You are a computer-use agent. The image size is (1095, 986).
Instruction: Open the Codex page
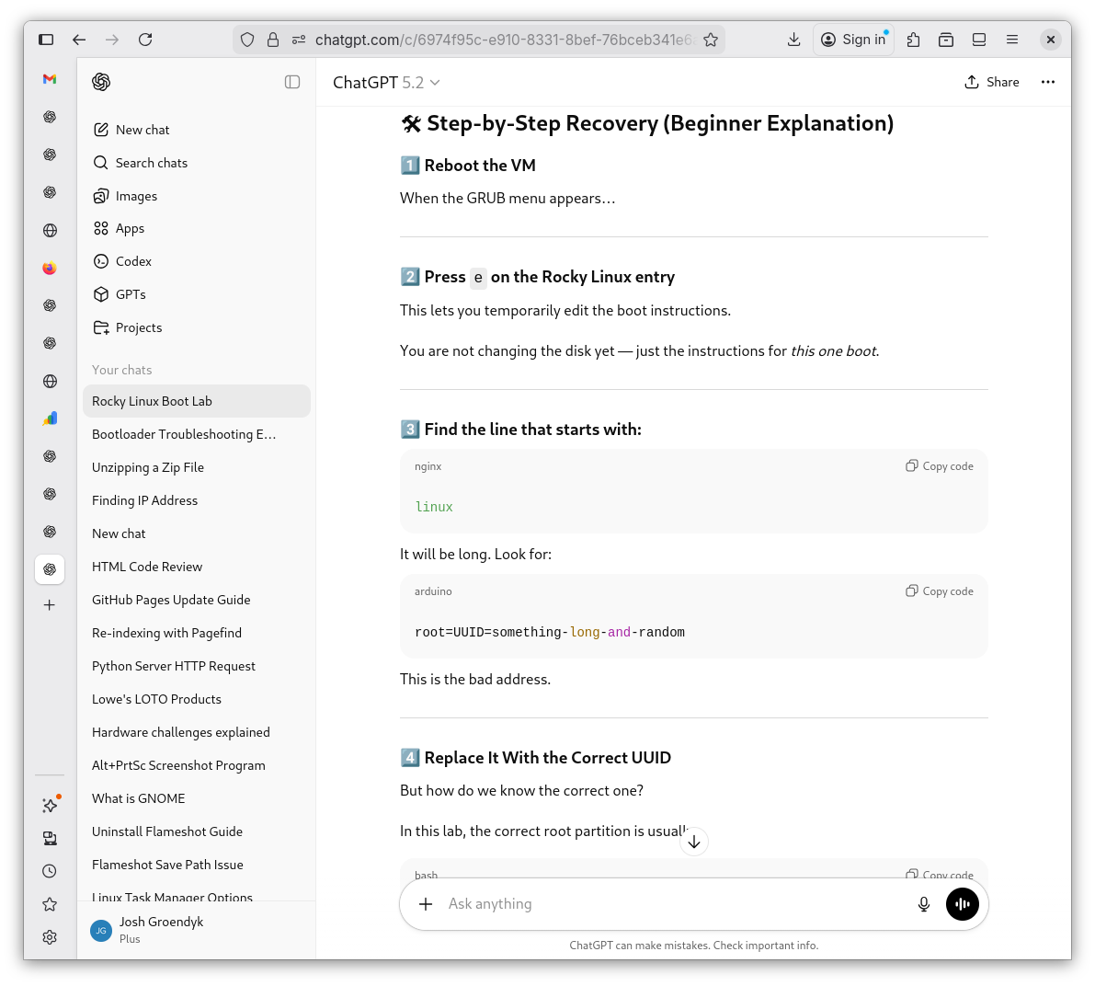pyautogui.click(x=133, y=261)
